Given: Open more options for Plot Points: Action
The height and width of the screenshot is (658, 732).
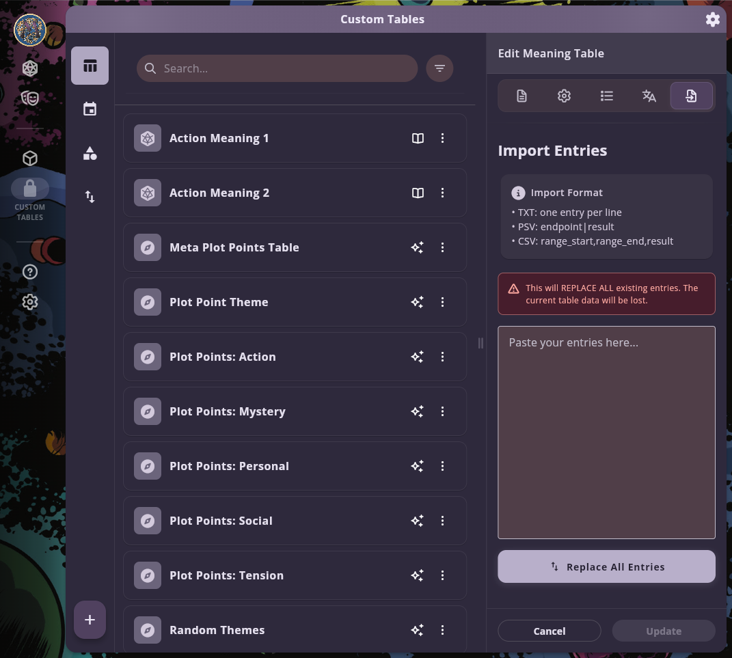Looking at the screenshot, I should pos(443,357).
